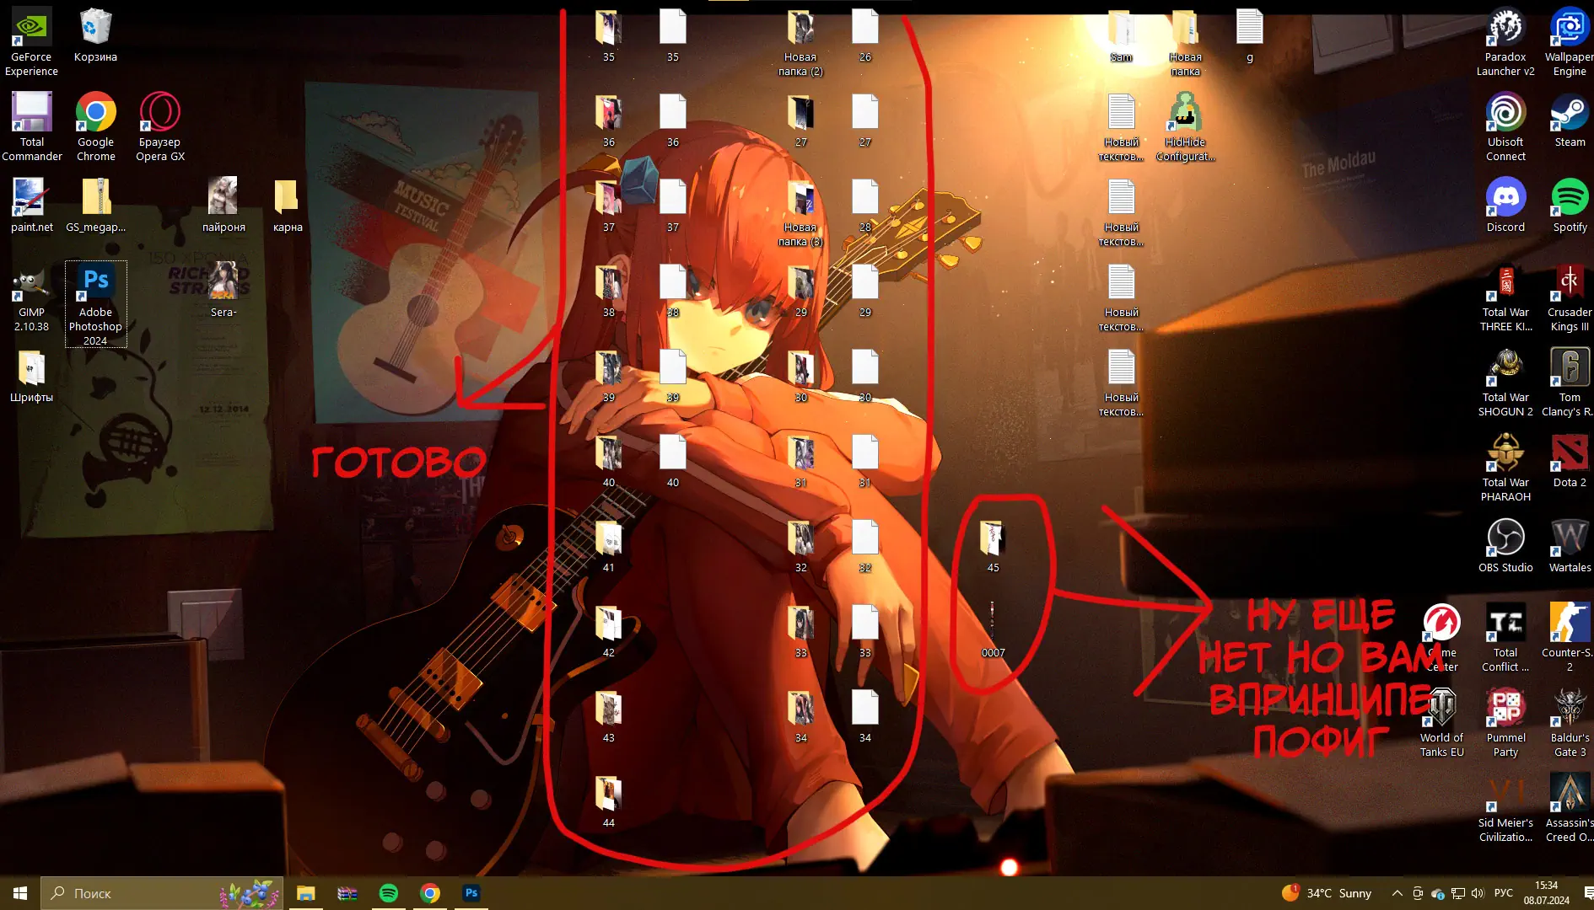The height and width of the screenshot is (910, 1594).
Task: Switch to Photoshop in the taskbar
Action: pyautogui.click(x=471, y=893)
